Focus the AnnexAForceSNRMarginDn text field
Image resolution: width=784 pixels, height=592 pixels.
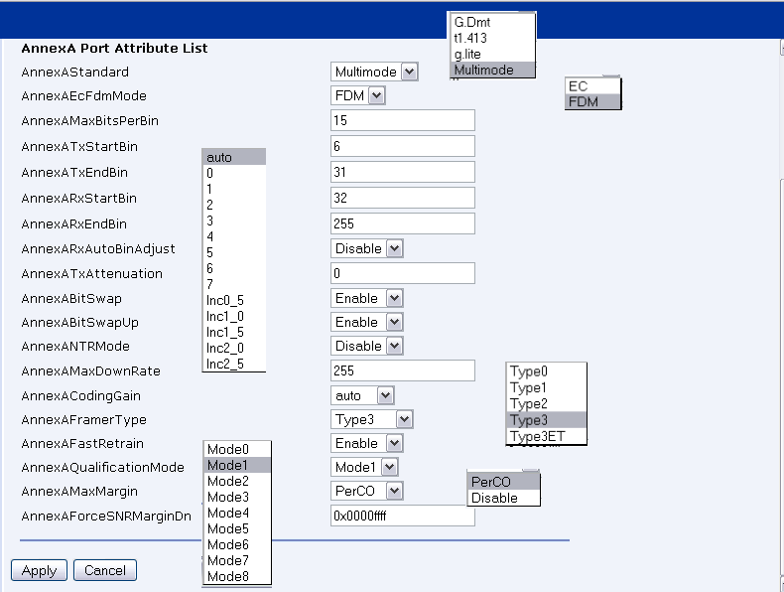[x=402, y=516]
